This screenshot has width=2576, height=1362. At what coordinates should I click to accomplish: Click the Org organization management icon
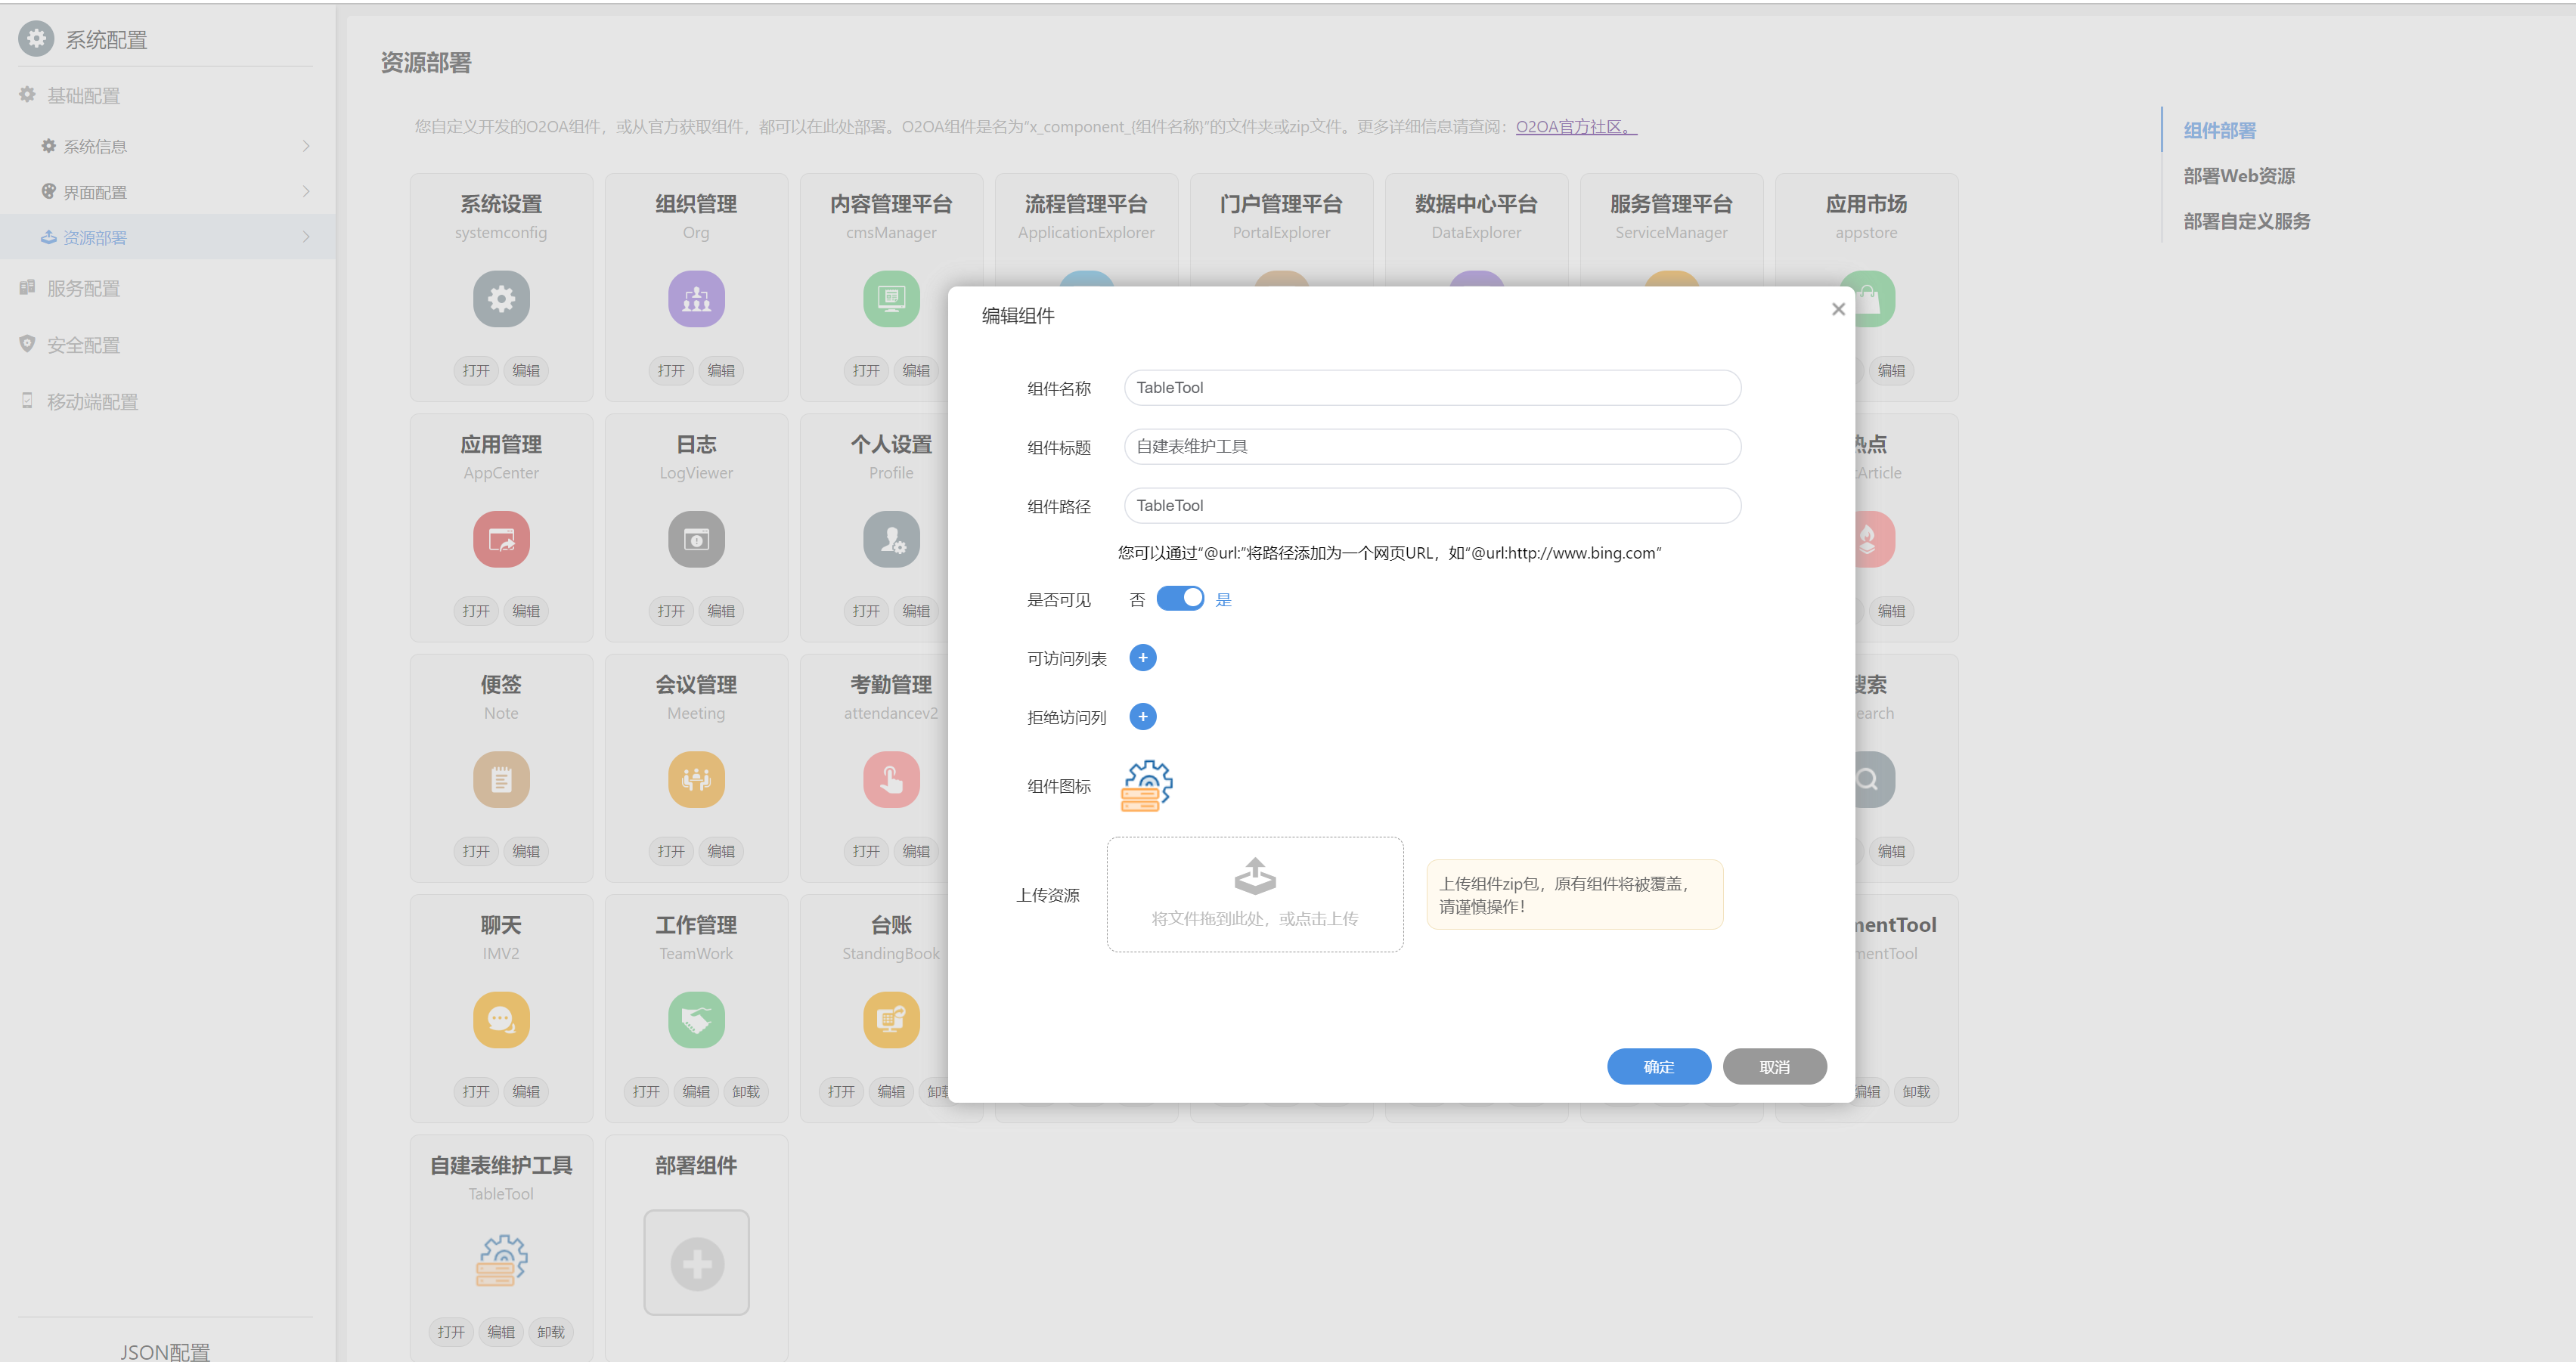click(696, 298)
